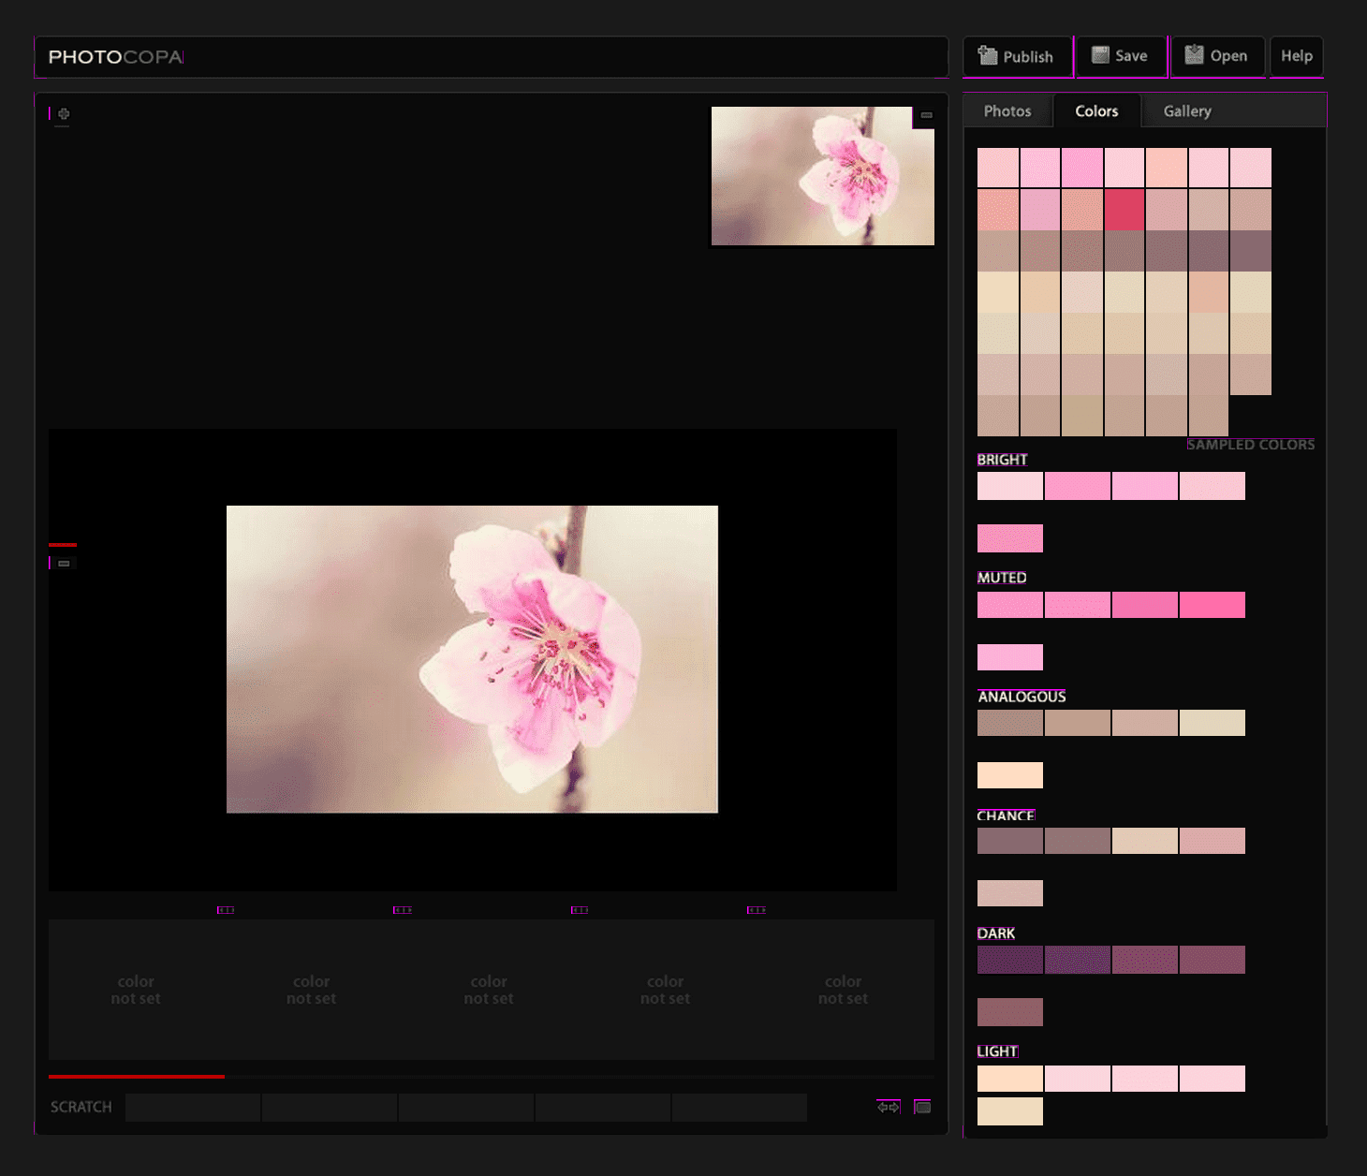This screenshot has width=1367, height=1176.
Task: Switch to the Photos tab
Action: [x=1007, y=110]
